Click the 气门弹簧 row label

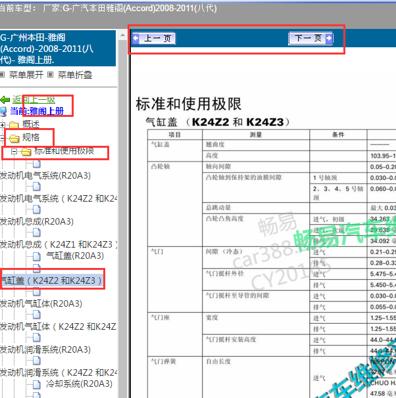(163, 361)
